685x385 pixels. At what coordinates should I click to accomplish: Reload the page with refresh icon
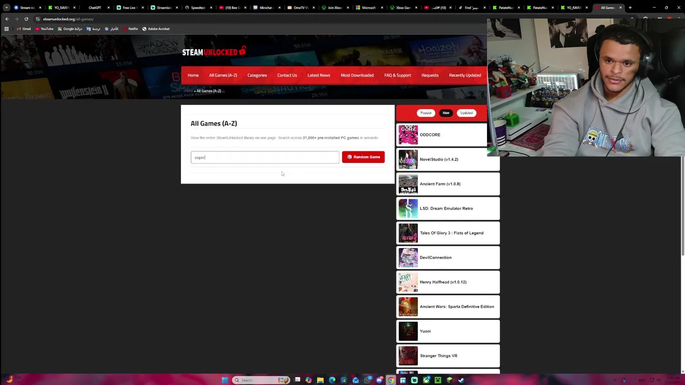pos(26,19)
